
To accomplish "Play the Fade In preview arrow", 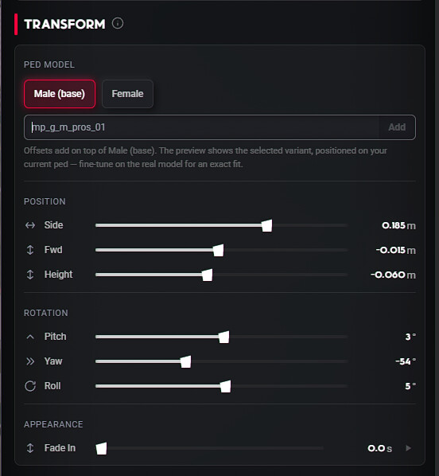I will pos(408,448).
